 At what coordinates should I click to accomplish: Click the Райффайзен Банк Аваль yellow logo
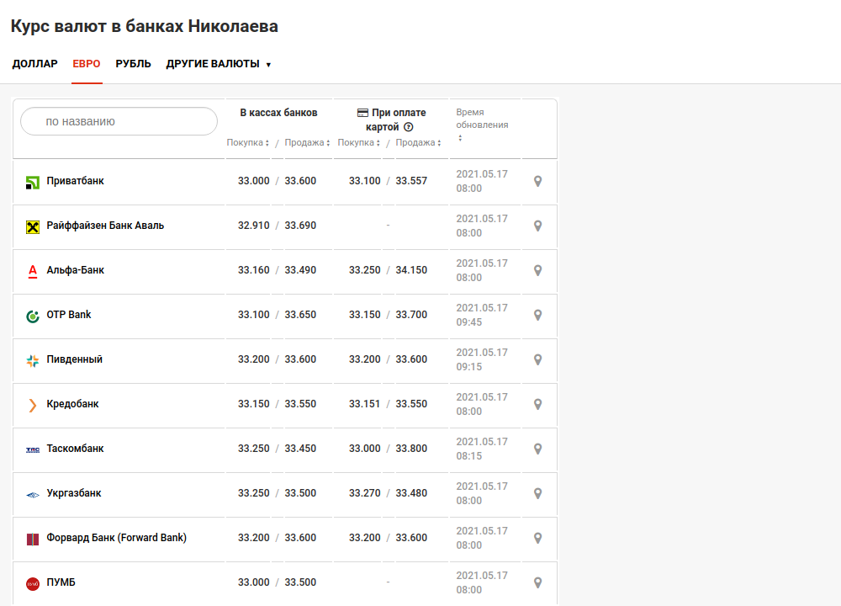pos(33,227)
